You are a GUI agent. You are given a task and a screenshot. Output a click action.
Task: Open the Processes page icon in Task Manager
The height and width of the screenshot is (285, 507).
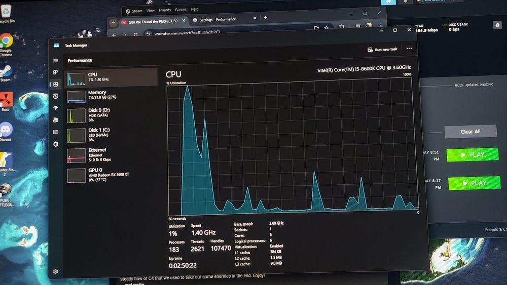[x=56, y=72]
